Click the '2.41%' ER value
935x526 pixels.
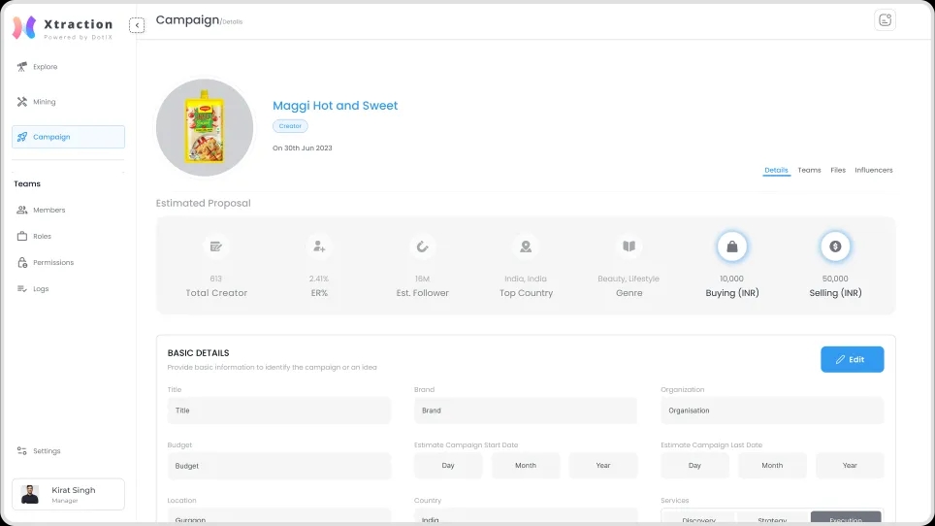pyautogui.click(x=319, y=279)
